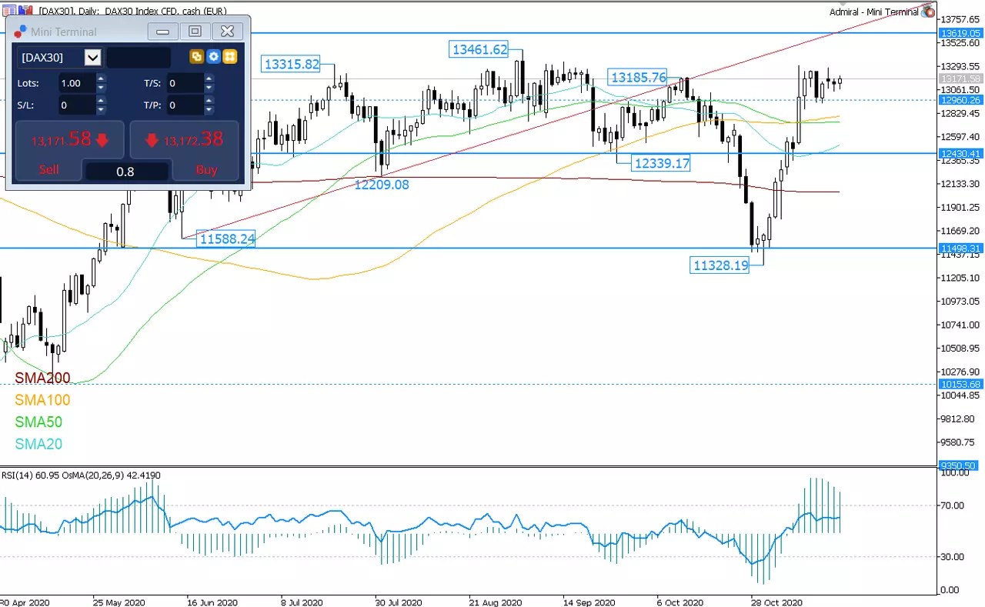Screen dimensions: 985x607
Task: Click the Expert Advisor status icon beside Admiral label
Action: coord(928,12)
